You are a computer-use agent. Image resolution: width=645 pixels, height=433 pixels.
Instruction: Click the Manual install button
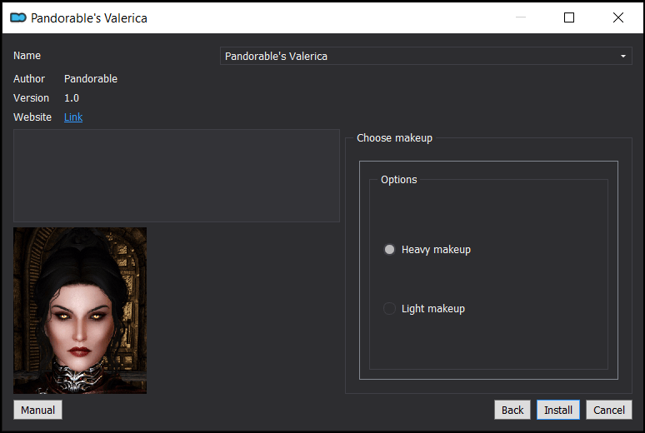37,410
